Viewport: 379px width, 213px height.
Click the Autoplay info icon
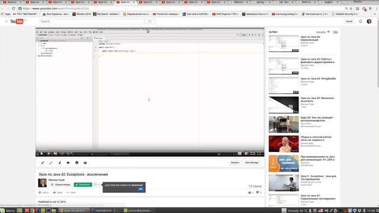pos(328,32)
